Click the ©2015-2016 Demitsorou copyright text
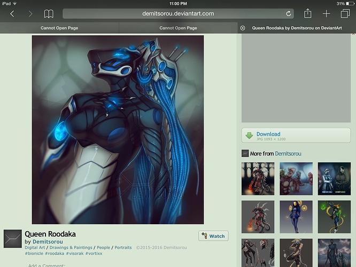 161,247
